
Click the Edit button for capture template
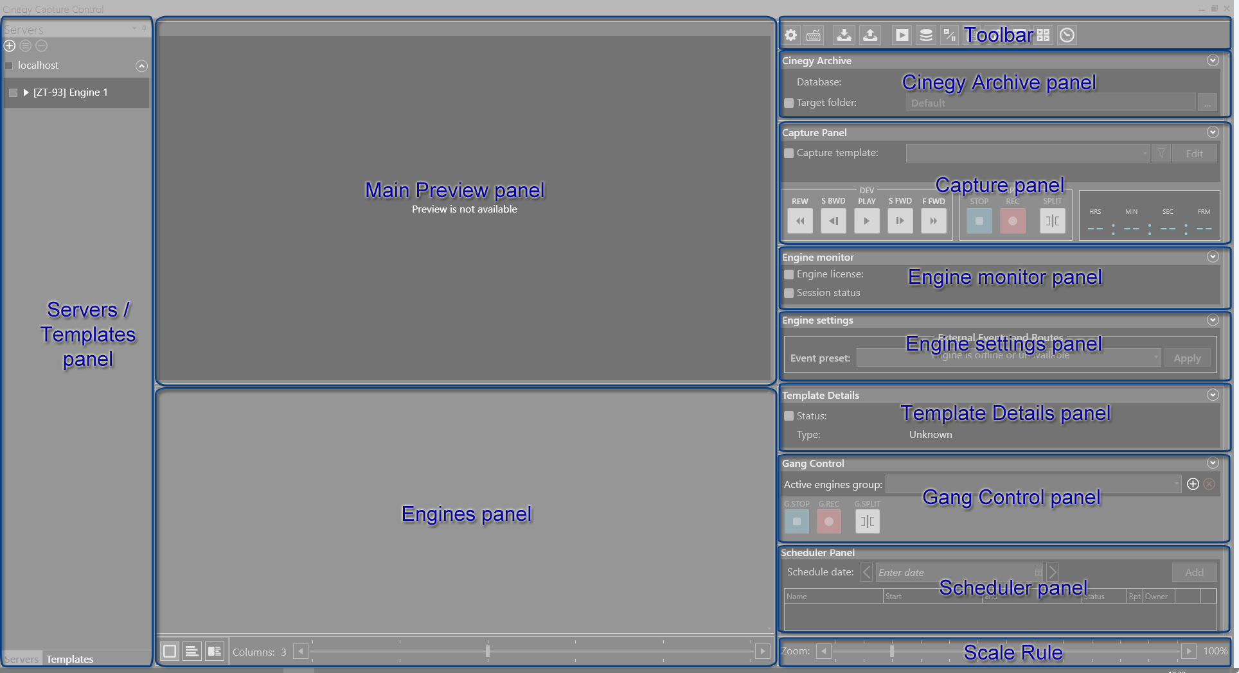pyautogui.click(x=1194, y=153)
